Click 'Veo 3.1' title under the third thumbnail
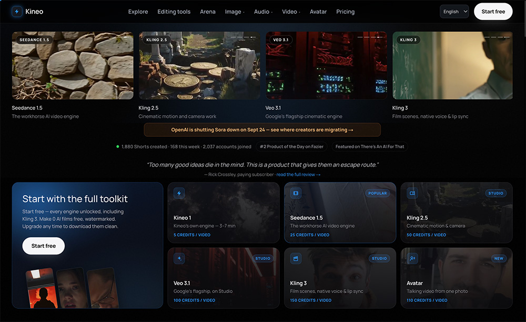This screenshot has width=526, height=322. click(273, 108)
